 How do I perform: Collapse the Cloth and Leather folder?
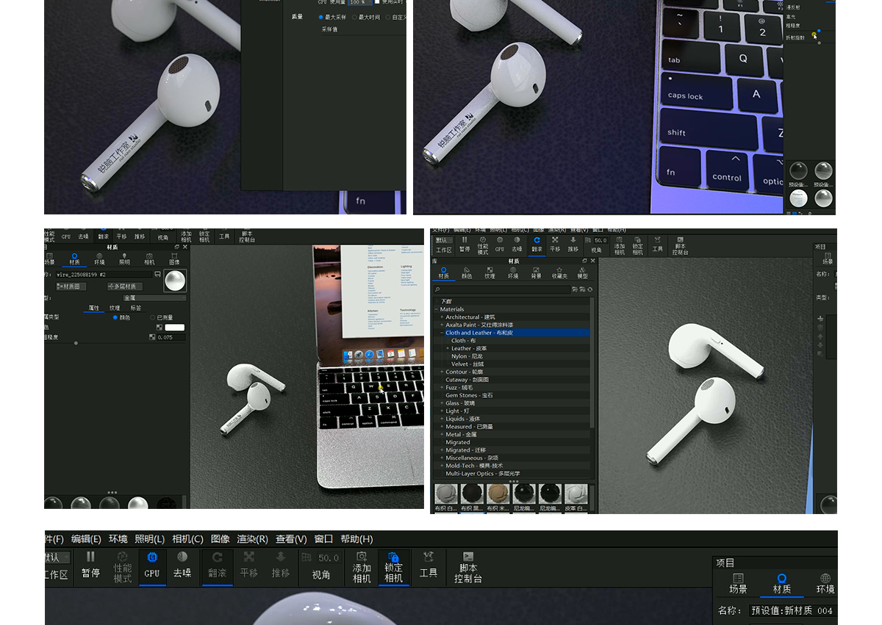point(442,333)
